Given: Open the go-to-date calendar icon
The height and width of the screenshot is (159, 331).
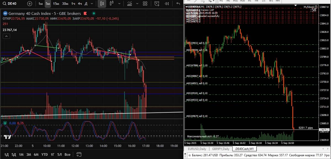Looking at the screenshot, I should 79,154.
